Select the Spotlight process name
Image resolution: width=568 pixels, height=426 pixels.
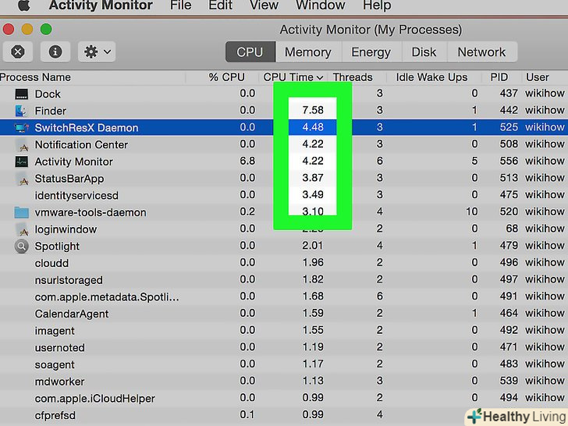click(57, 247)
